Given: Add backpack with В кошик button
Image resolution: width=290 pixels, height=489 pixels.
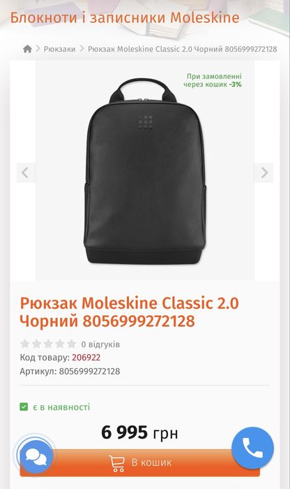Looking at the screenshot, I should coord(140,462).
